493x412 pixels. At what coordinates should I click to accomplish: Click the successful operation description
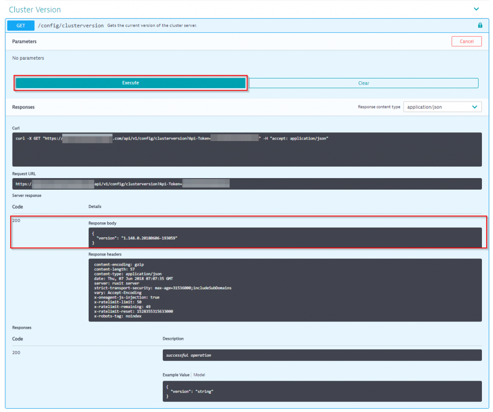click(x=322, y=354)
